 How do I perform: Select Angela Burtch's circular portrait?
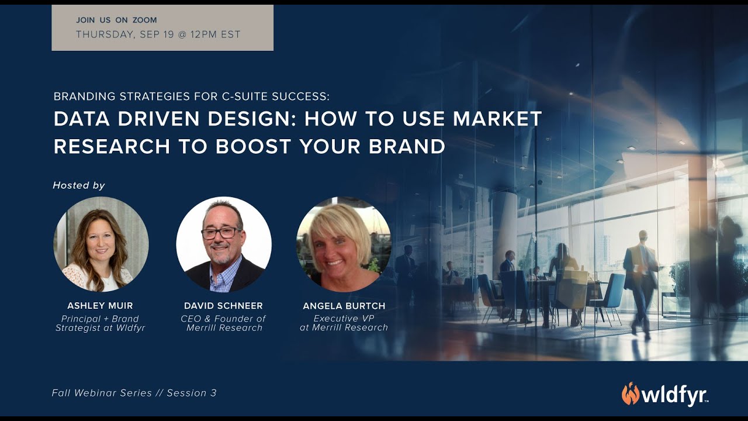pyautogui.click(x=344, y=244)
